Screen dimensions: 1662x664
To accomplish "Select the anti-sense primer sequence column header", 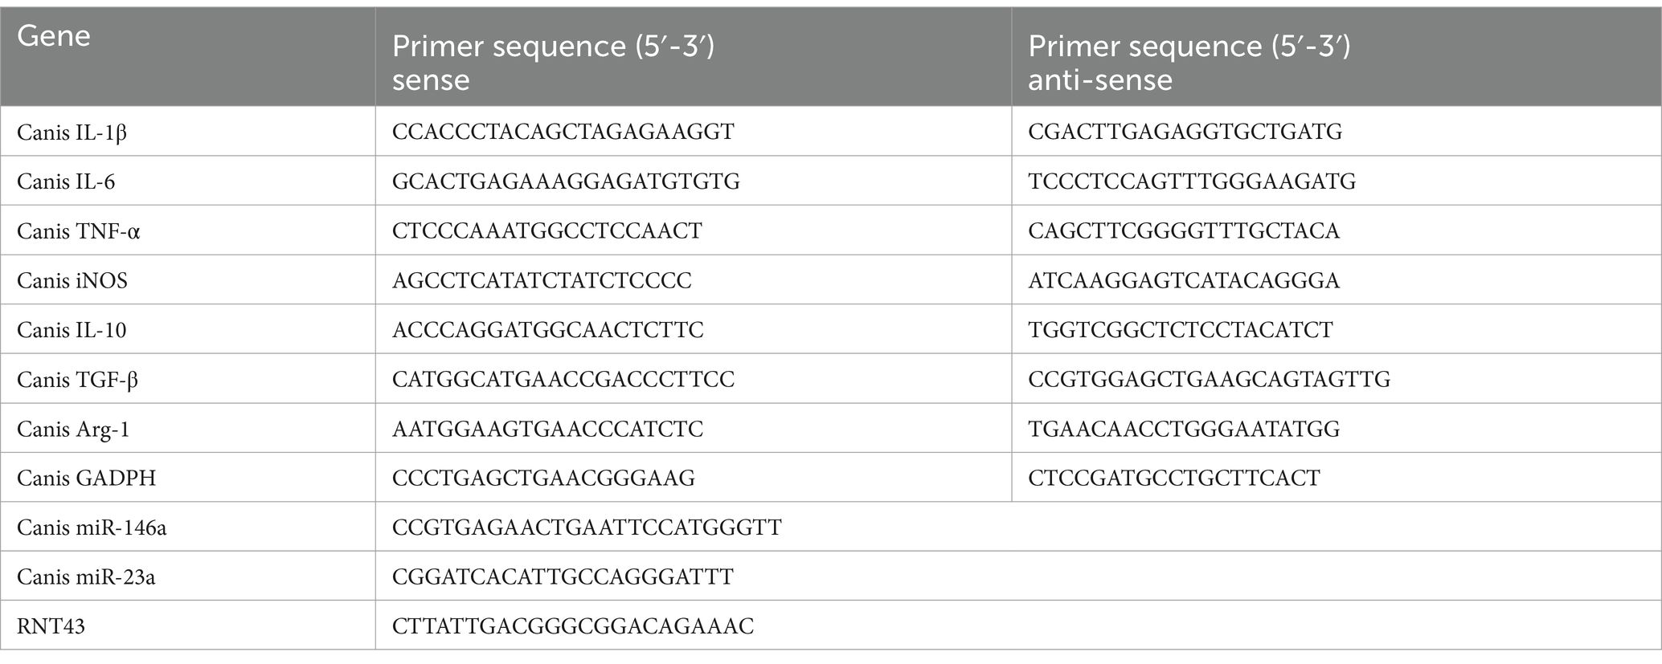I will (1189, 63).
